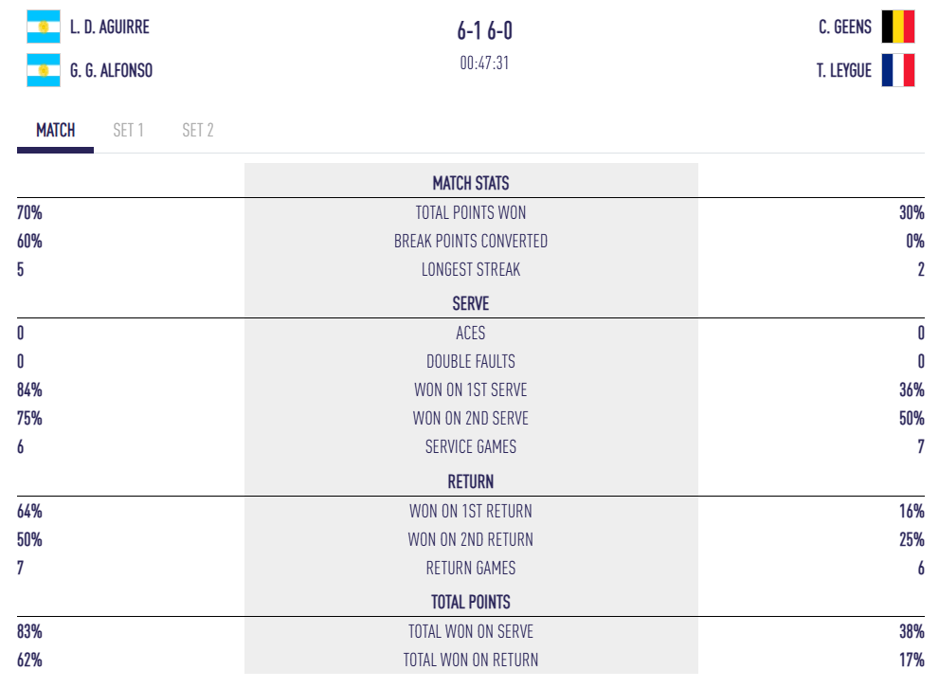Click the TOTAL WON ON SERVE label
The width and height of the screenshot is (939, 688).
471,631
